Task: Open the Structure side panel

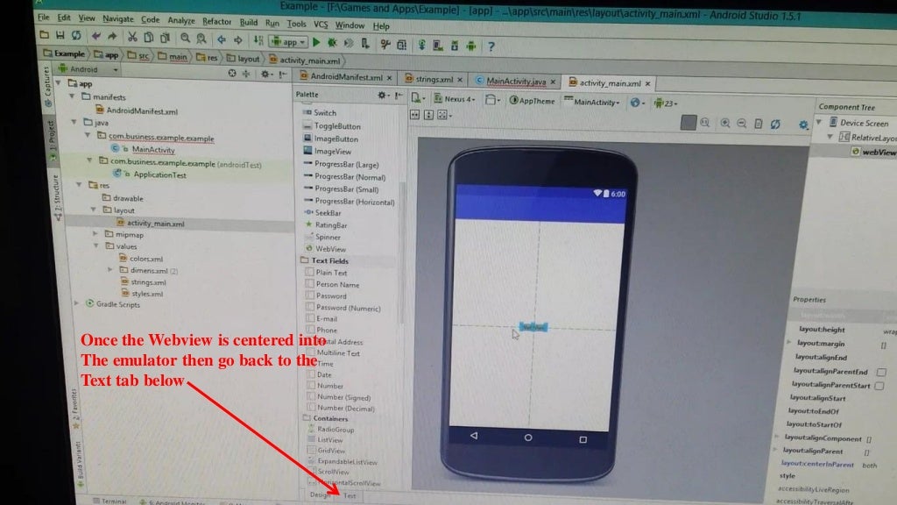Action: click(56, 196)
